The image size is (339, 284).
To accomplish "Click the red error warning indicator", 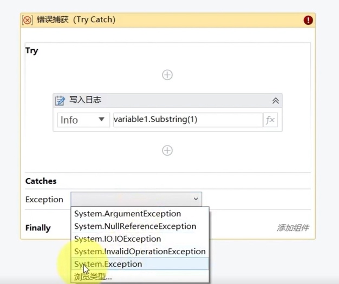I will pos(308,20).
